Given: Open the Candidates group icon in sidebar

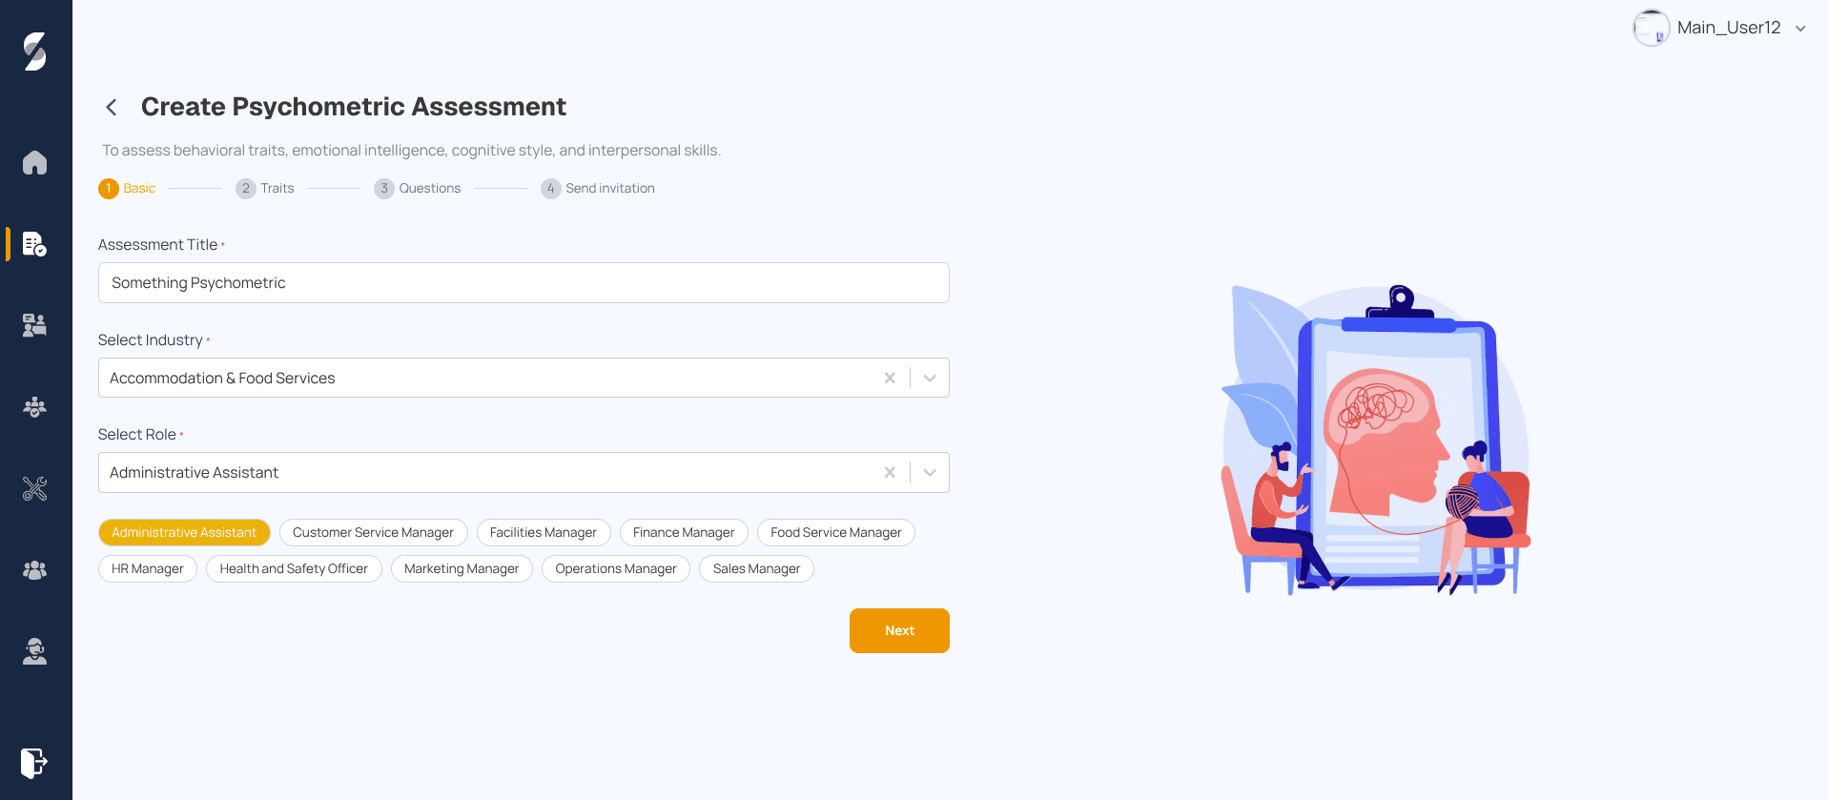Looking at the screenshot, I should 34,569.
